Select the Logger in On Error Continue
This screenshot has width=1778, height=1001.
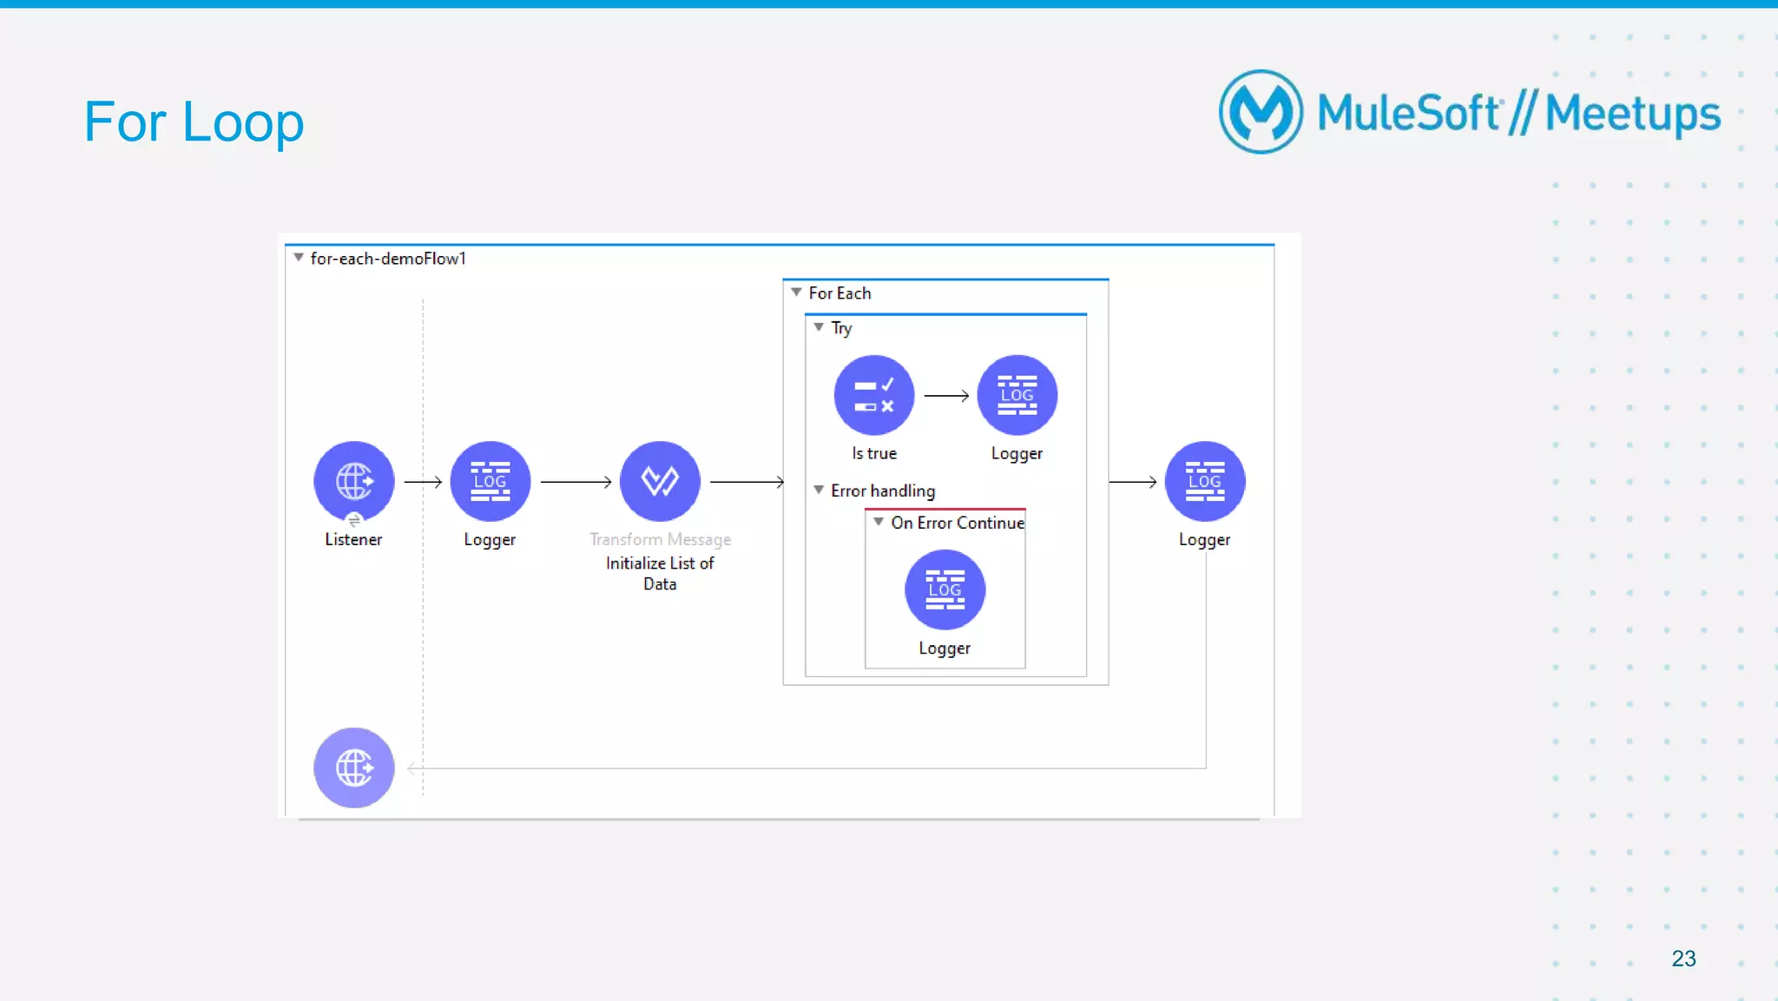(x=945, y=589)
